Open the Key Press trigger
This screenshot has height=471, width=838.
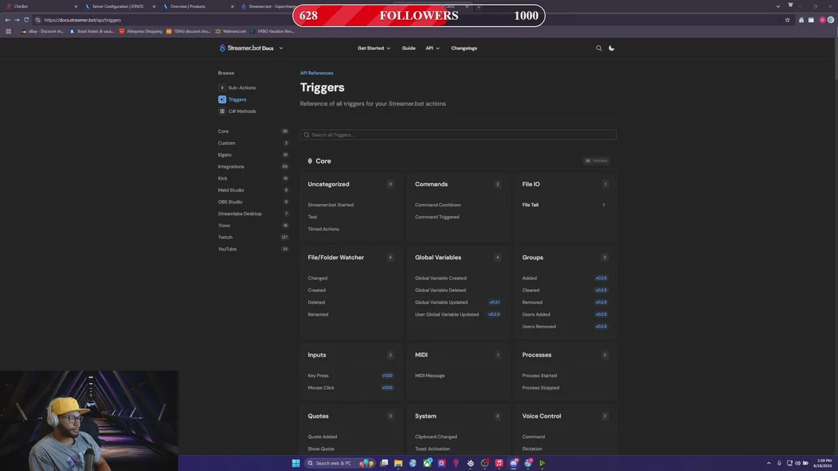[x=318, y=375]
